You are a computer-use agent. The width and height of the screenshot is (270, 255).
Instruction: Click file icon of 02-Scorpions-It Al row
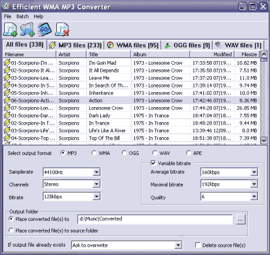point(7,70)
